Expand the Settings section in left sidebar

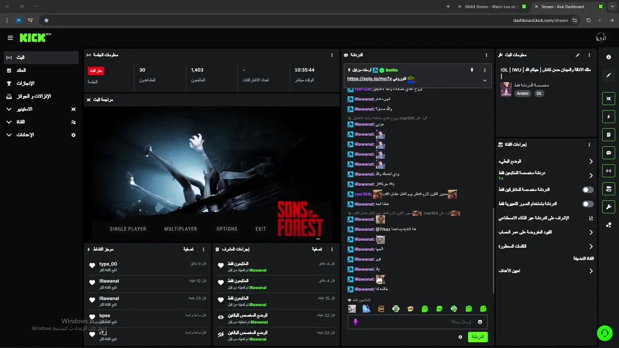click(x=9, y=135)
